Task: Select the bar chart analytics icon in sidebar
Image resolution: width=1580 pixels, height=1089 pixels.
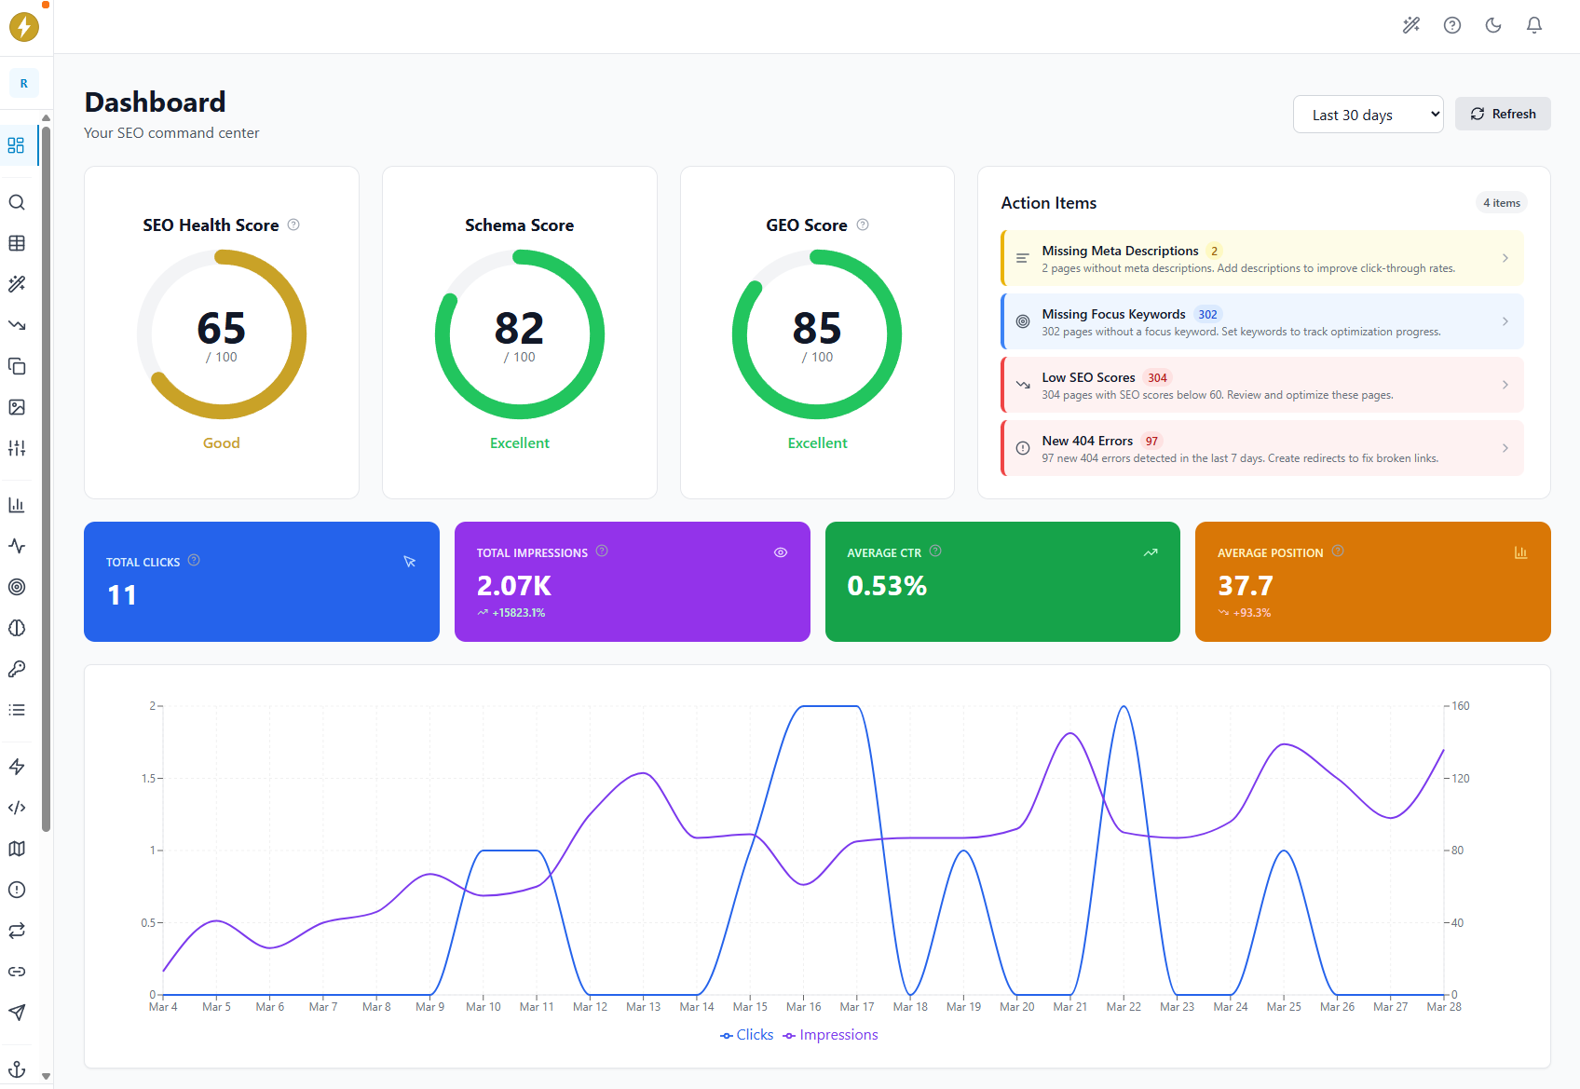Action: coord(17,504)
